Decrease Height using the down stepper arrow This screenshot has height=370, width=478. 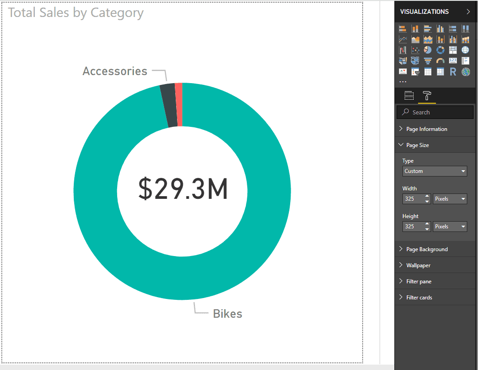pyautogui.click(x=427, y=229)
